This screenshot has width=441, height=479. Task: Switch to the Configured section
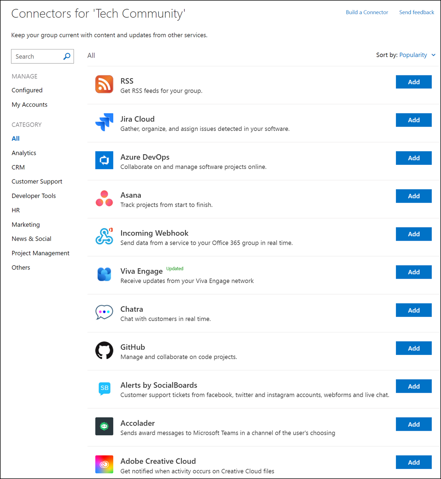(x=27, y=90)
